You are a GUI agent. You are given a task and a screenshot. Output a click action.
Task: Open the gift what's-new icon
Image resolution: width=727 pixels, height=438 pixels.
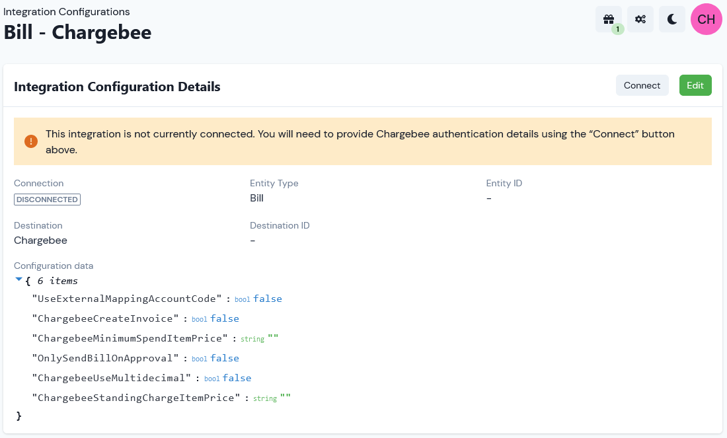pyautogui.click(x=608, y=19)
